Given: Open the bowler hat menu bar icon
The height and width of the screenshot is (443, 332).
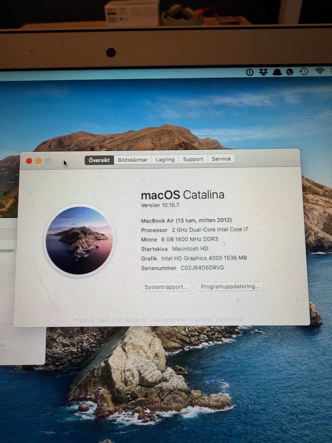Looking at the screenshot, I should click(x=277, y=72).
